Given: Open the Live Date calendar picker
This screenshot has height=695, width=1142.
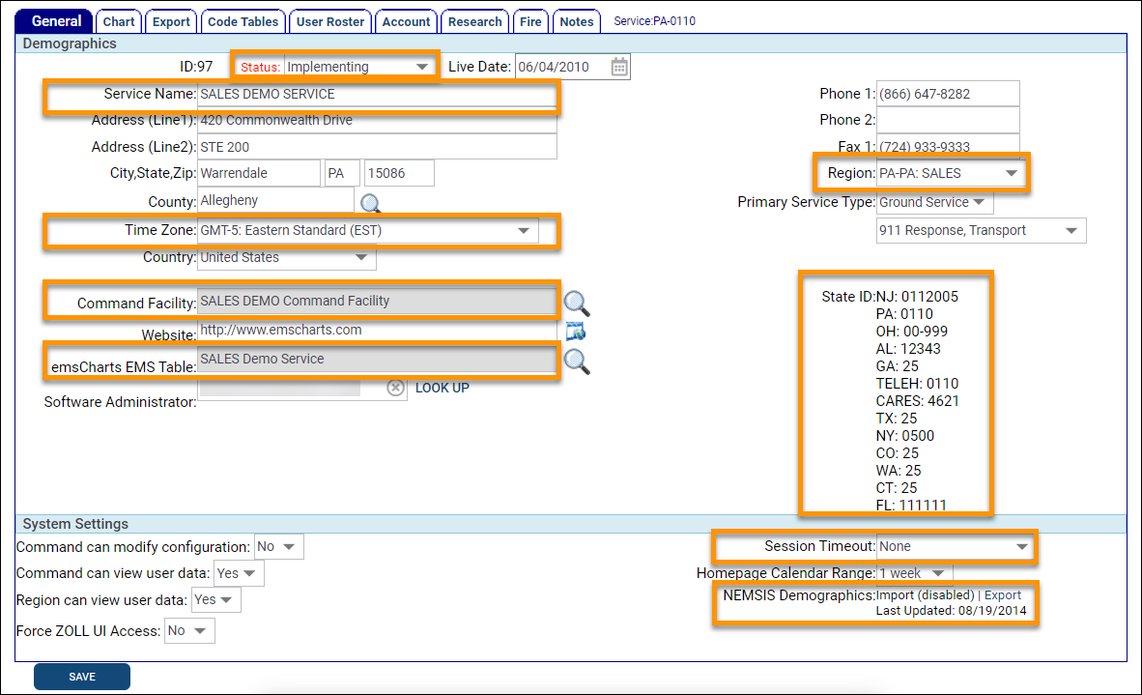Looking at the screenshot, I should [619, 67].
